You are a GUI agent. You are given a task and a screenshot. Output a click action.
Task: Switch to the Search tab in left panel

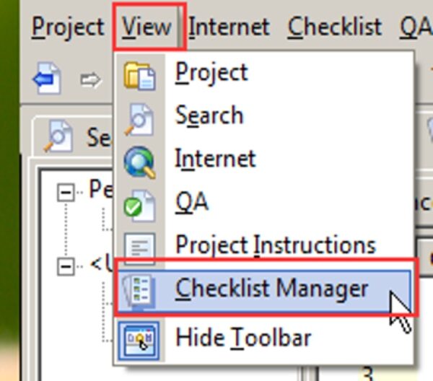[x=72, y=136]
